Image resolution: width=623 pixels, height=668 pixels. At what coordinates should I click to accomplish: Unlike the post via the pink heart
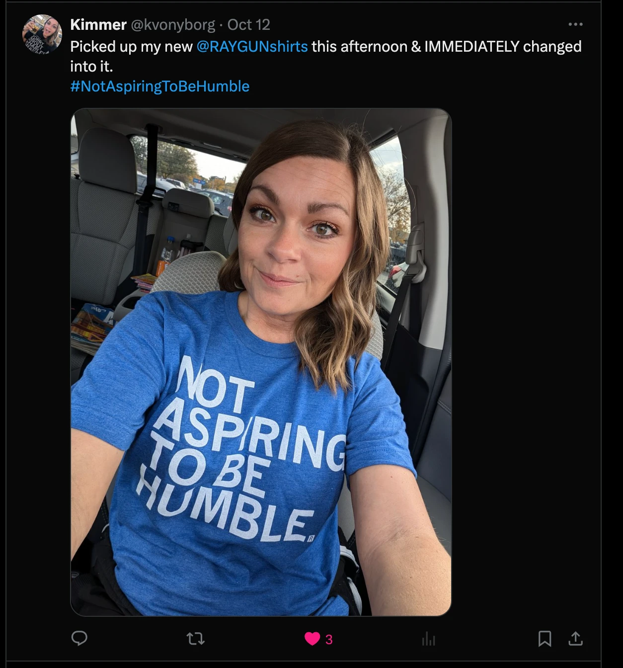point(312,639)
